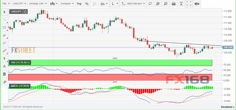
Task: Click the refresh chart icon in toolbar
Action: point(150,4)
